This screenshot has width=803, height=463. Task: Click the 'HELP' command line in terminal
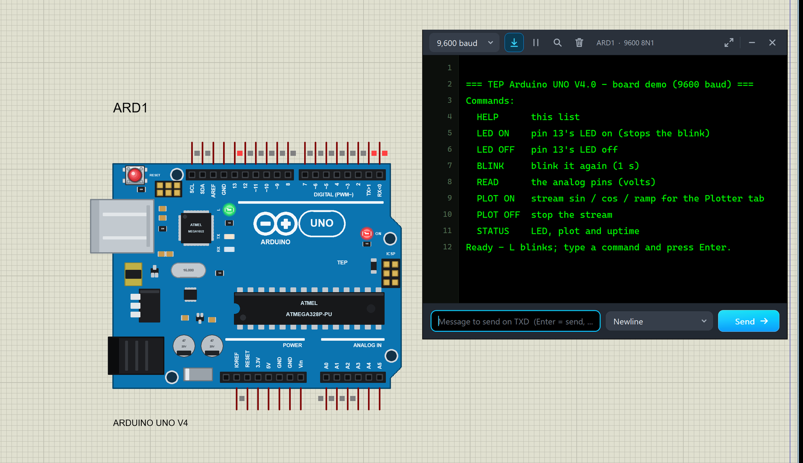click(x=528, y=117)
